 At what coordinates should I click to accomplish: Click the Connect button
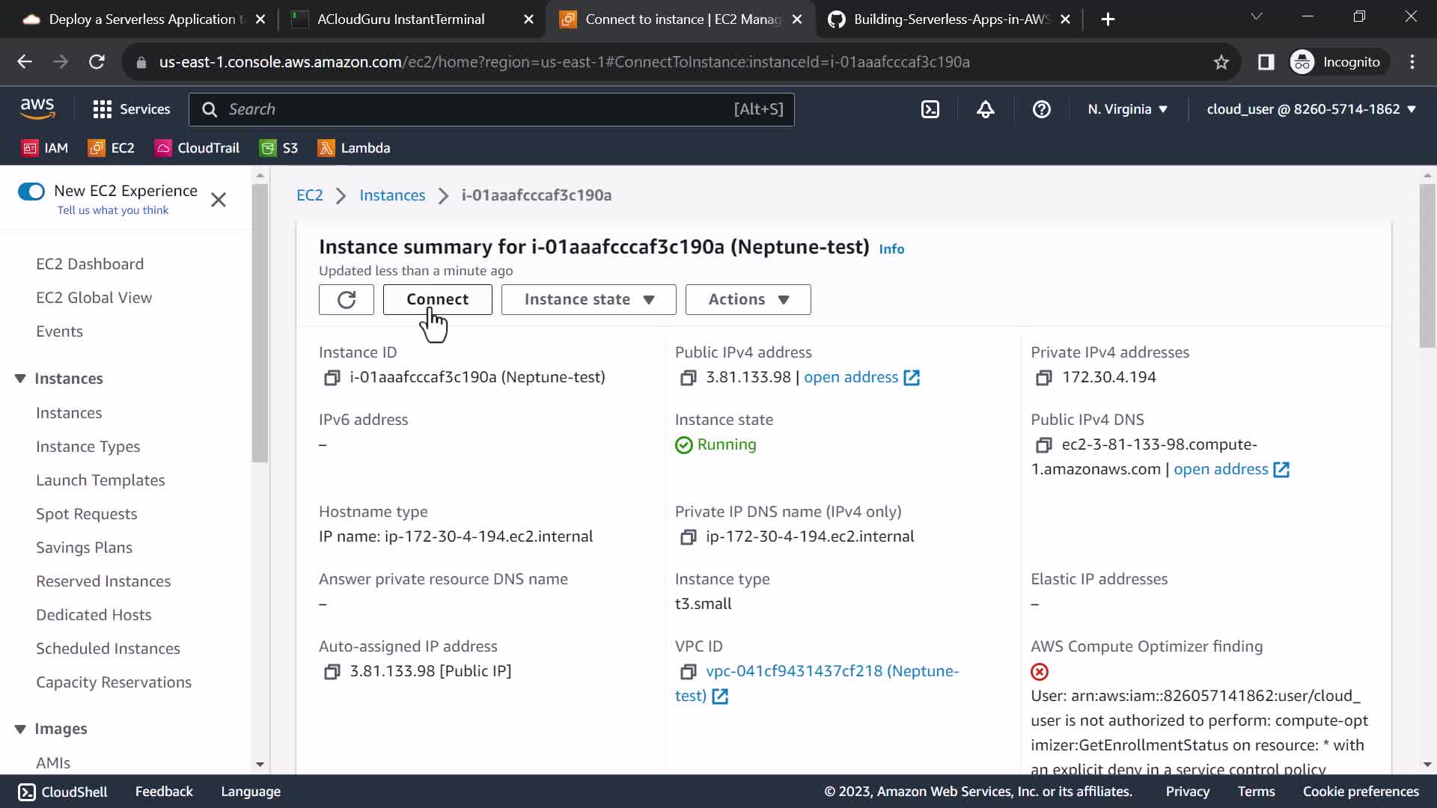pos(437,299)
